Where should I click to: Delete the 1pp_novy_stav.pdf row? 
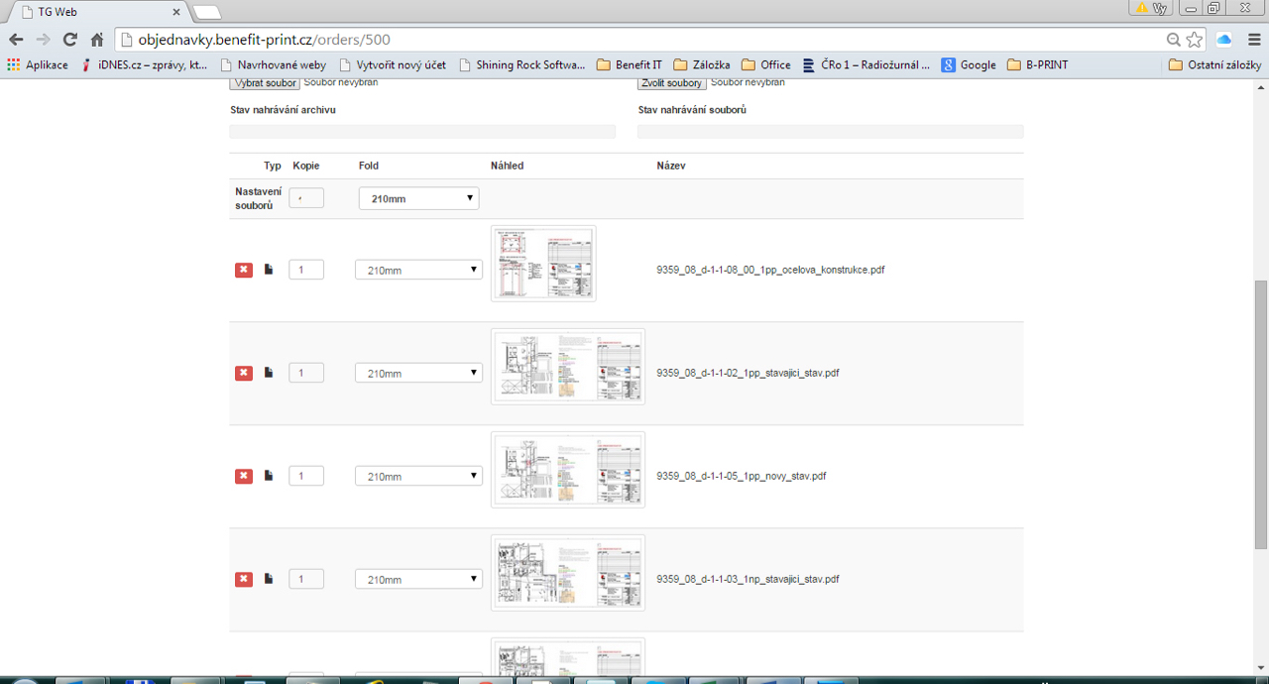[x=244, y=476]
